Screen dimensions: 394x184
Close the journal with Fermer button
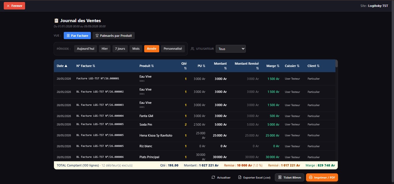14,6
